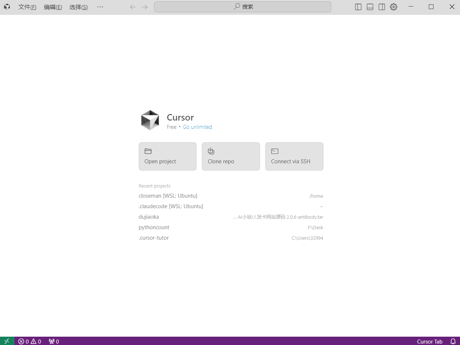Click Cursor Tab in status bar

coord(430,341)
